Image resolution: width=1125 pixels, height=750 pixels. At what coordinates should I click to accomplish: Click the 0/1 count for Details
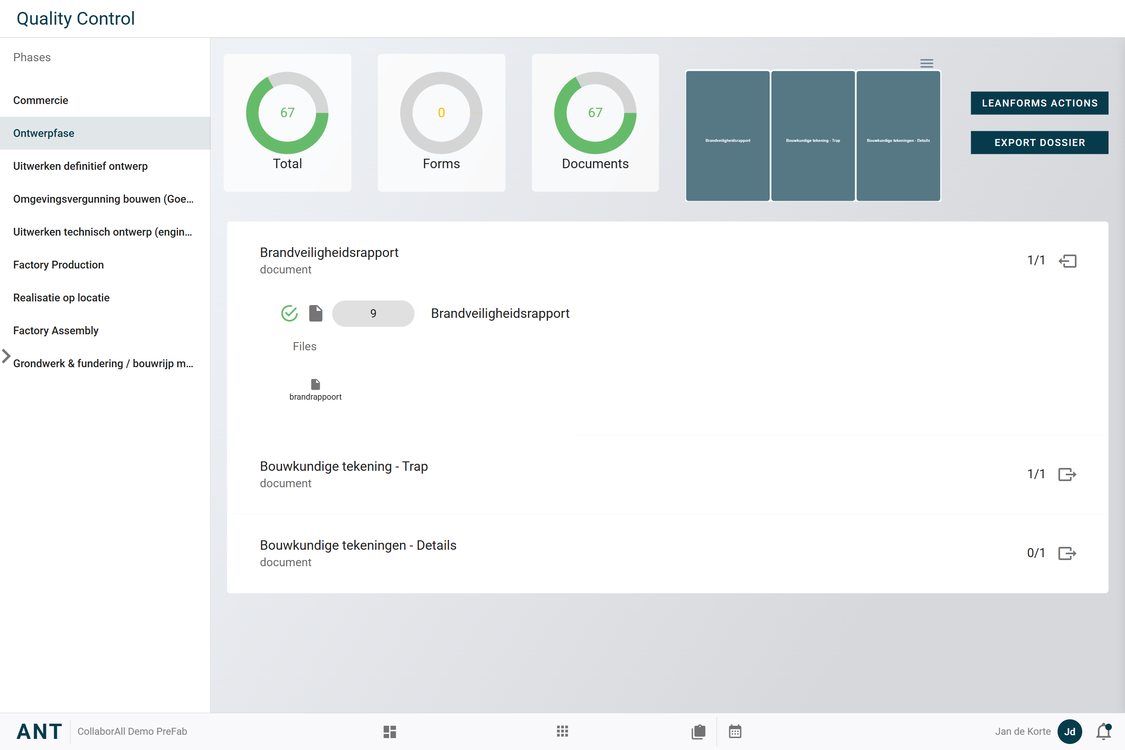click(x=1035, y=553)
